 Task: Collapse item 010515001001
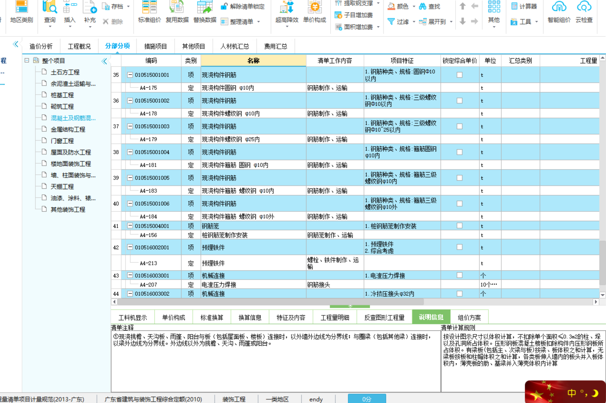[x=130, y=75]
